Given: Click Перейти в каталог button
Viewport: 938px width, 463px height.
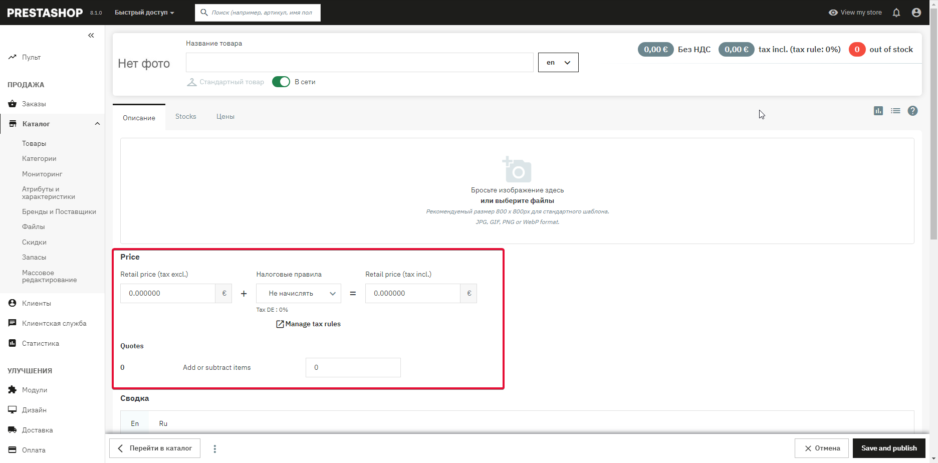Looking at the screenshot, I should 155,448.
